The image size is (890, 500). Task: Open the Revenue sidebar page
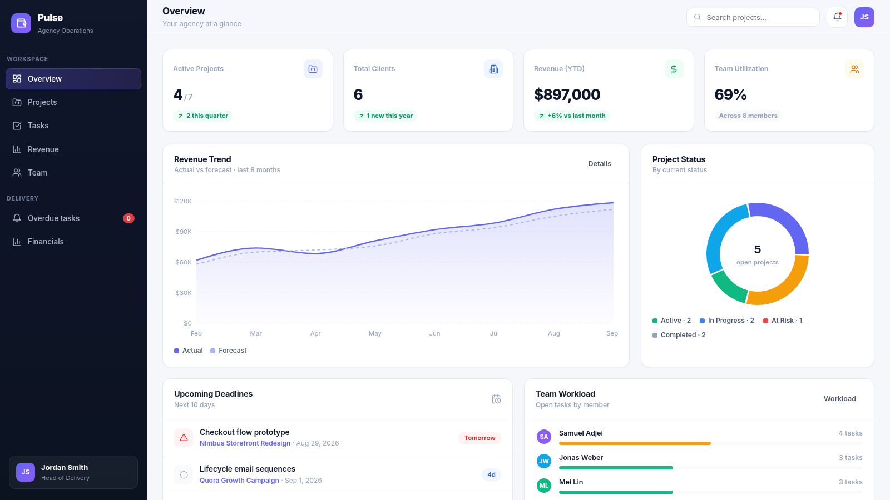click(x=73, y=149)
